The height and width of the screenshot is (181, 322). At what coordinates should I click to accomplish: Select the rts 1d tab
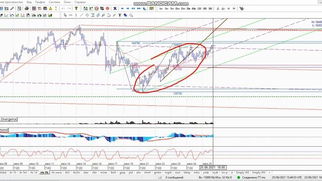pos(34,172)
